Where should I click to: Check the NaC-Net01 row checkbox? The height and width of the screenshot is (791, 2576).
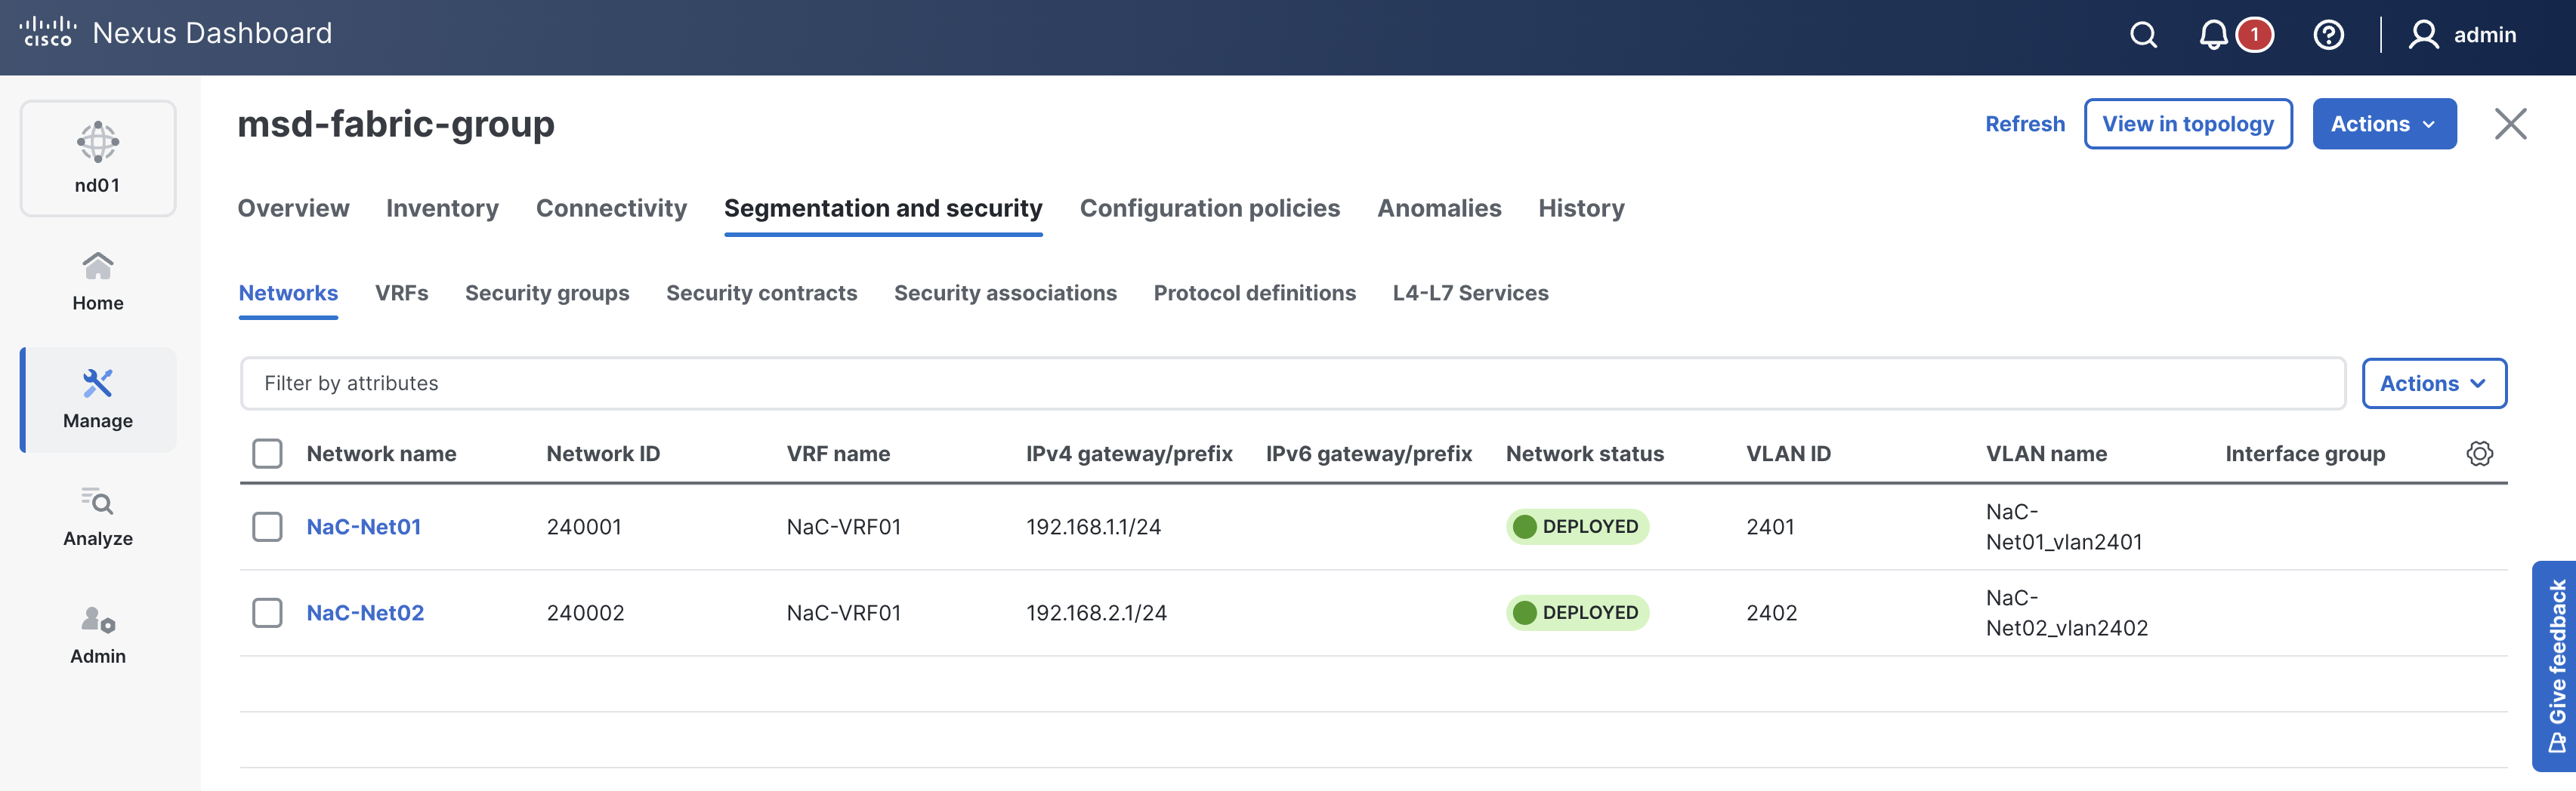pos(267,526)
